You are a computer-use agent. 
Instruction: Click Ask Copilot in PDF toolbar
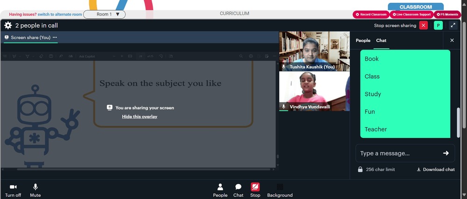click(87, 57)
